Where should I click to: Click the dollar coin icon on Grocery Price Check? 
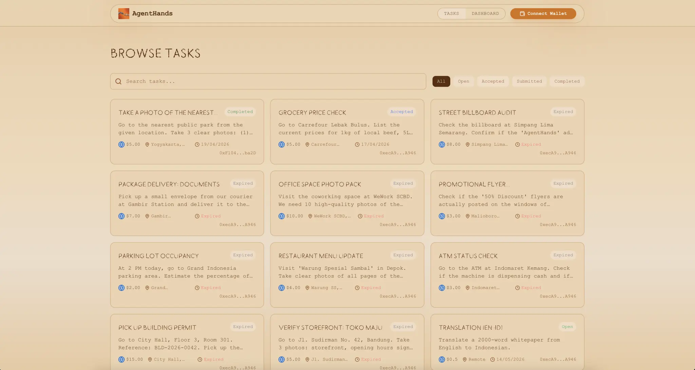click(x=281, y=145)
